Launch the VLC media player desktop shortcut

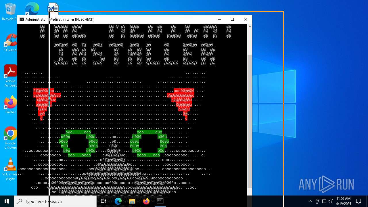pos(10,169)
